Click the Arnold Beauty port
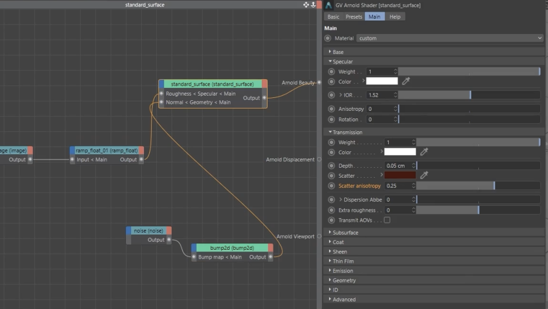The height and width of the screenshot is (309, 548). click(x=319, y=83)
